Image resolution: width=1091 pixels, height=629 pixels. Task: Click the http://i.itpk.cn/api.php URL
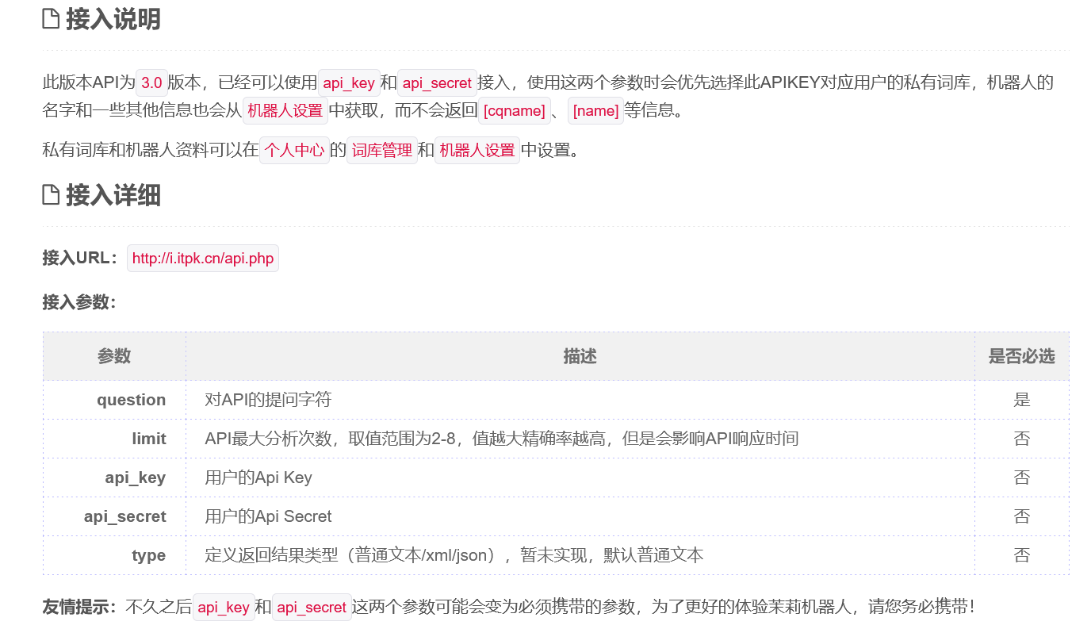pyautogui.click(x=203, y=259)
